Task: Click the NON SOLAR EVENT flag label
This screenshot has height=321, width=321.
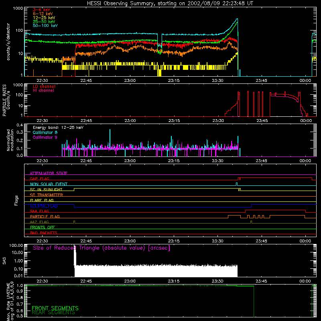Action: (49, 184)
